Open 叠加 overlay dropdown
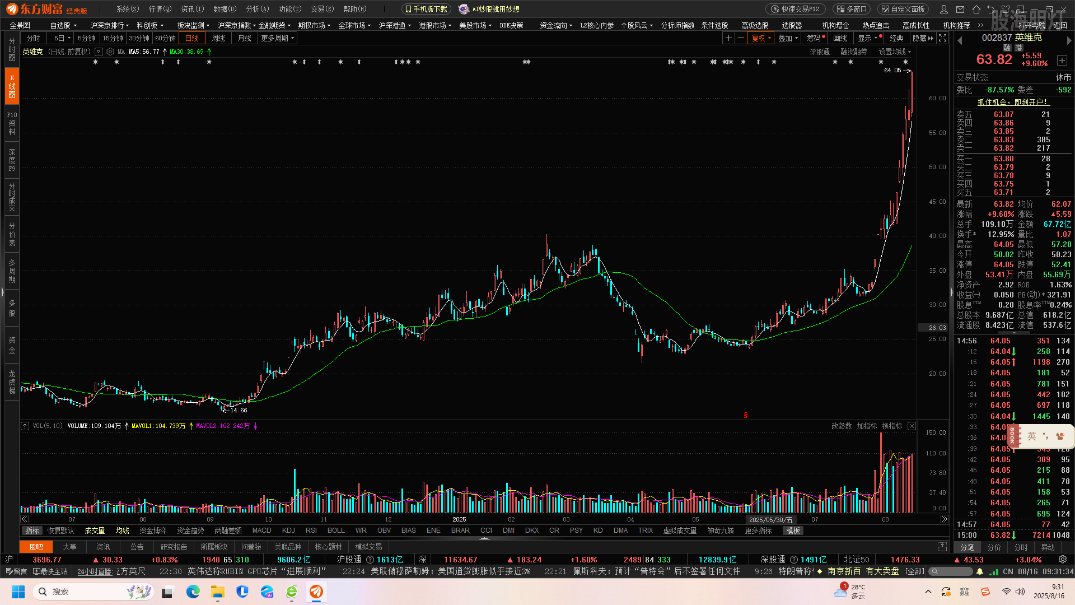The width and height of the screenshot is (1075, 605). (x=788, y=38)
